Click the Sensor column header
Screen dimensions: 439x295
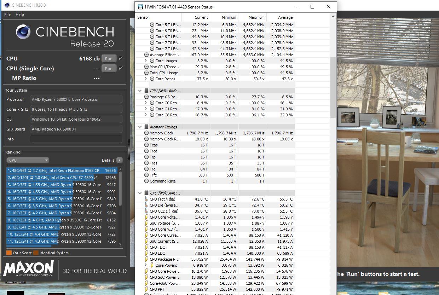pyautogui.click(x=158, y=17)
